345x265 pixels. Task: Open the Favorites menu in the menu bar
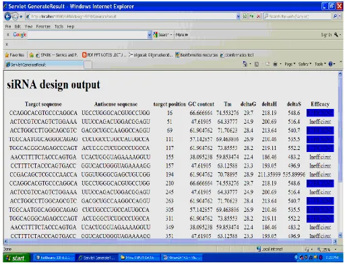[43, 26]
